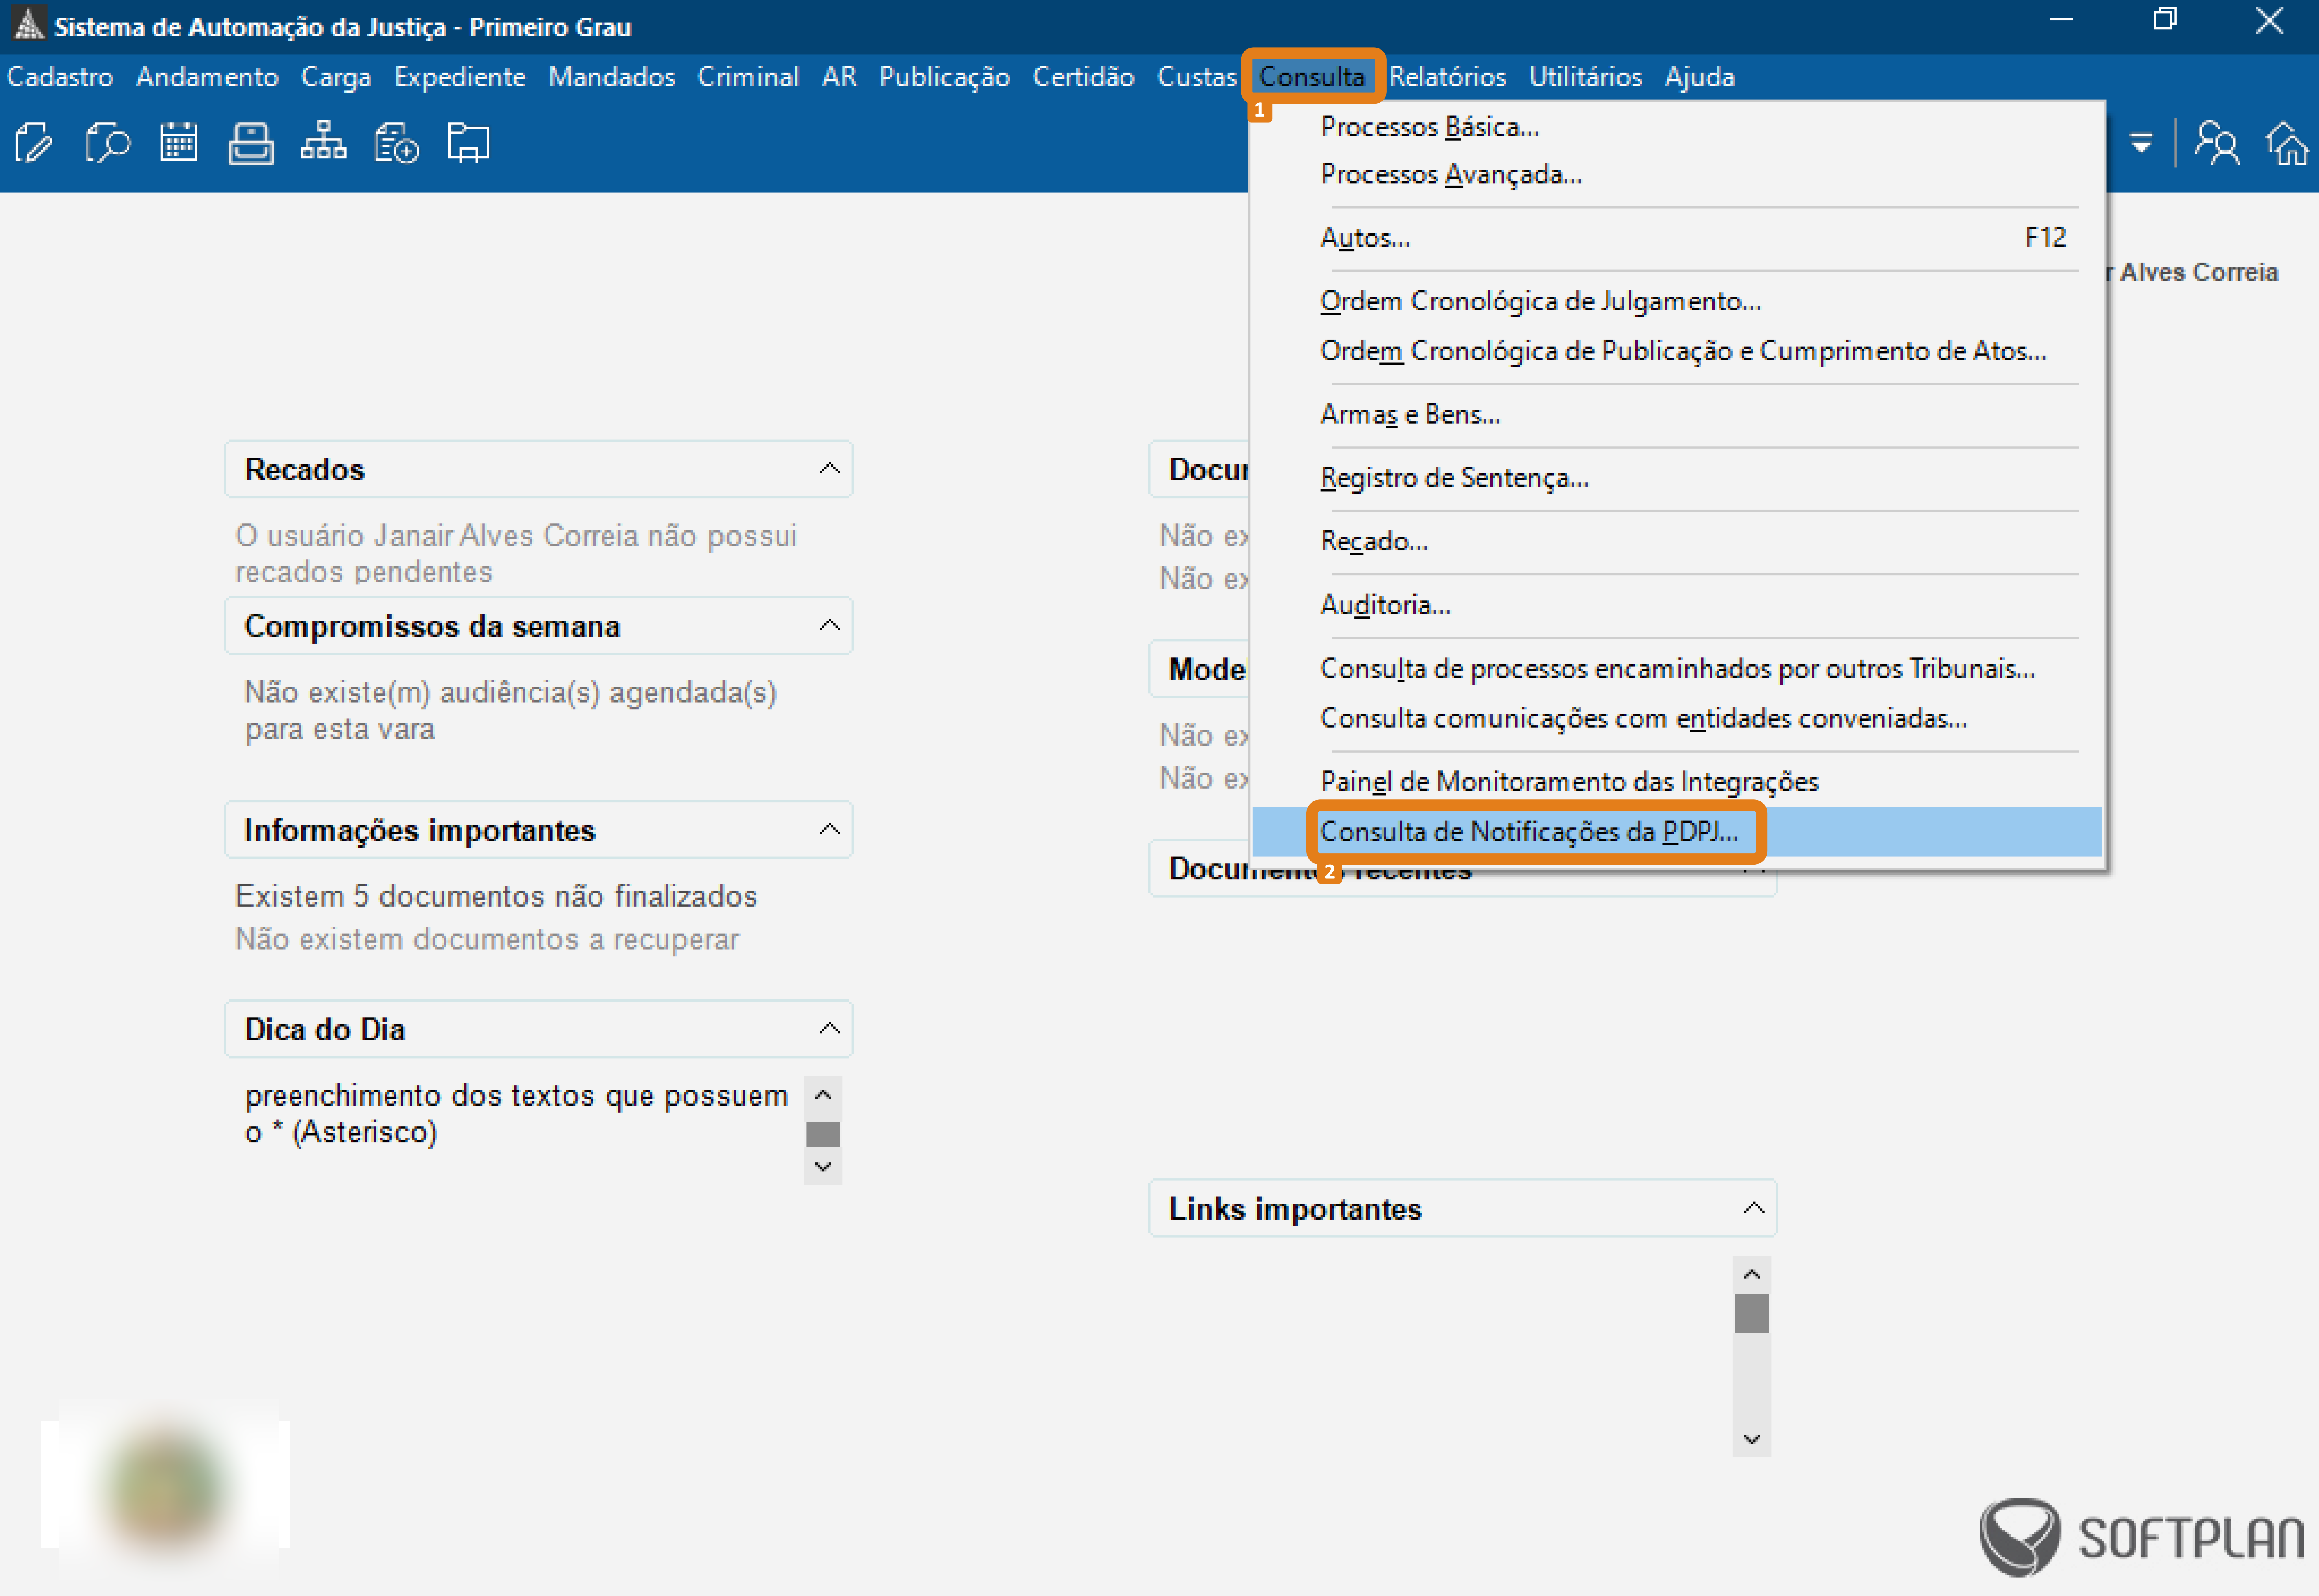Collapse the Recados panel
The width and height of the screenshot is (2319, 1596).
coord(830,469)
